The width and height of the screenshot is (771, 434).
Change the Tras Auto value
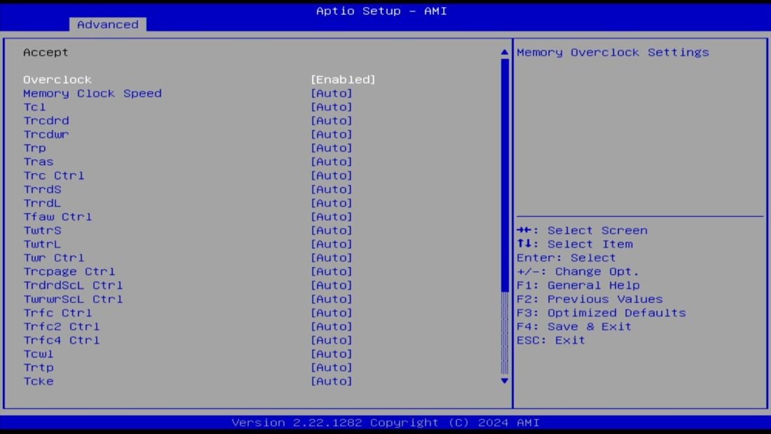332,162
